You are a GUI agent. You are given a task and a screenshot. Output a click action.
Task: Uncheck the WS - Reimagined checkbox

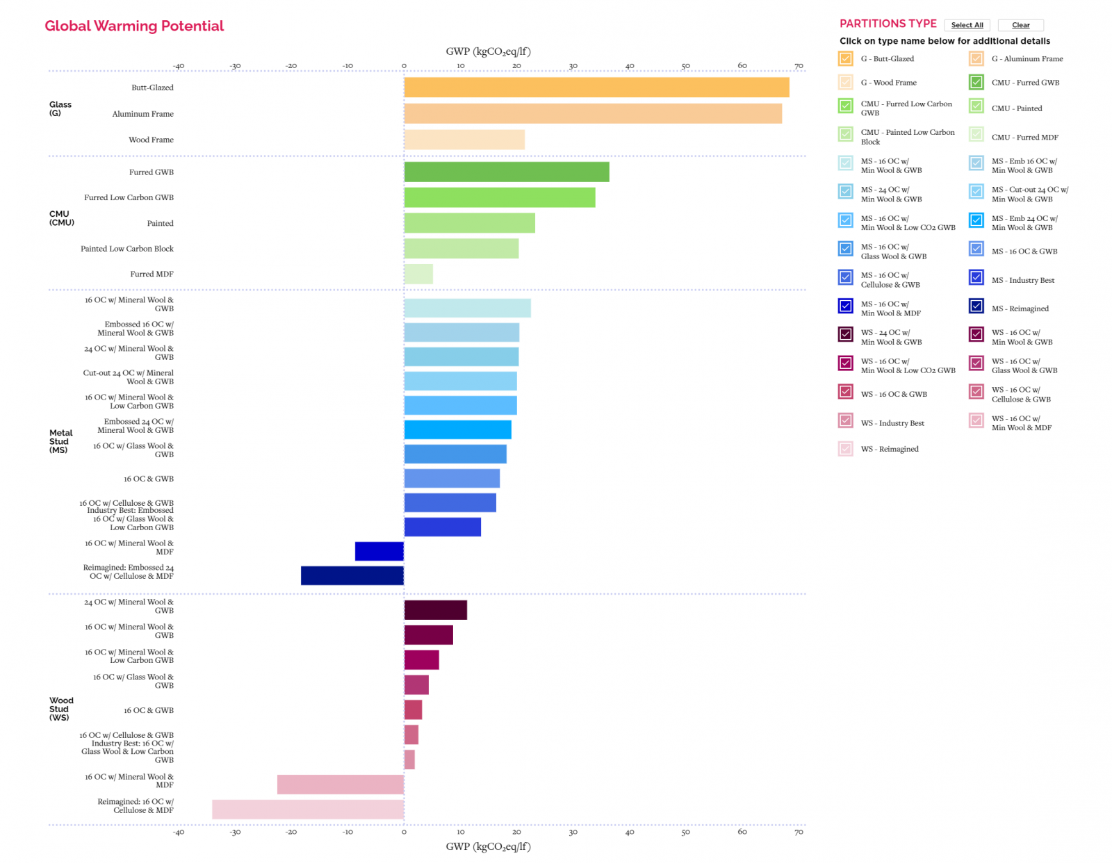[845, 448]
